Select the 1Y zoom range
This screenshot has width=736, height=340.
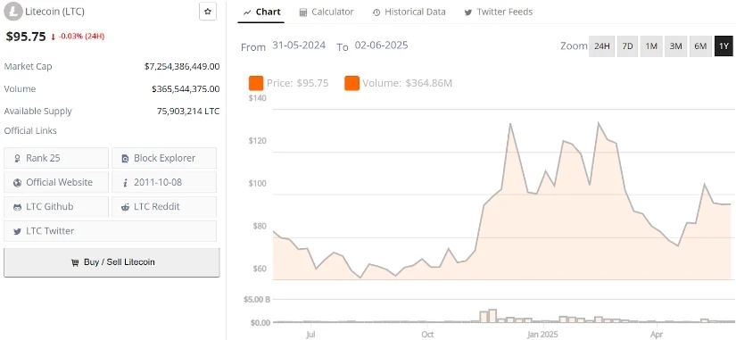tap(724, 46)
